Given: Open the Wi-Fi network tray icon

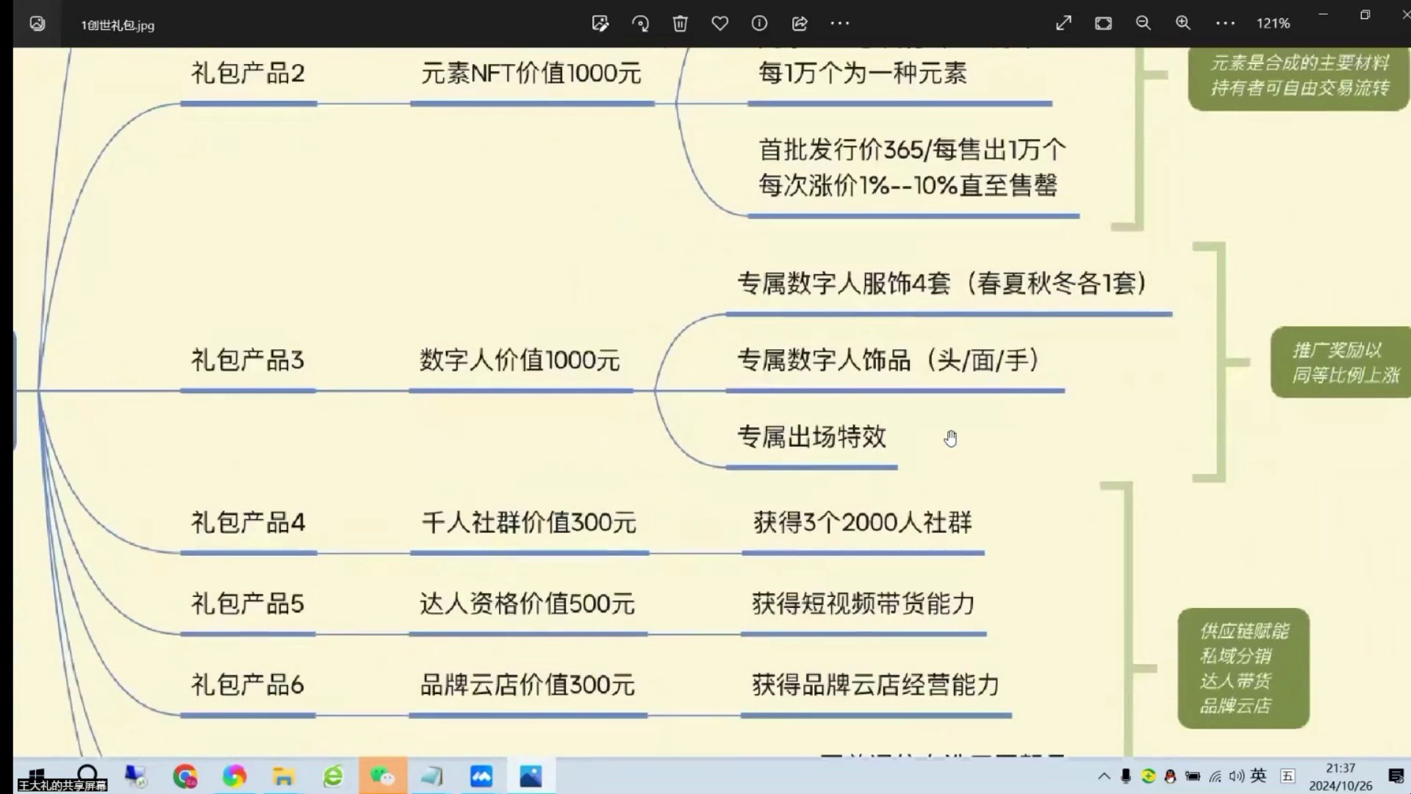Looking at the screenshot, I should (x=1216, y=776).
